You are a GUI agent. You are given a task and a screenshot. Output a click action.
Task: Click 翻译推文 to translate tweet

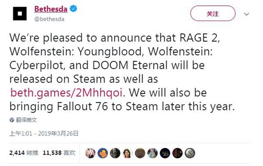(26, 120)
